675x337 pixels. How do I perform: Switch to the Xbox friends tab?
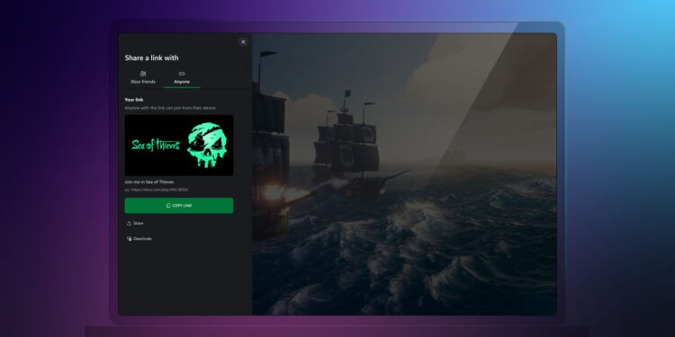click(x=143, y=78)
